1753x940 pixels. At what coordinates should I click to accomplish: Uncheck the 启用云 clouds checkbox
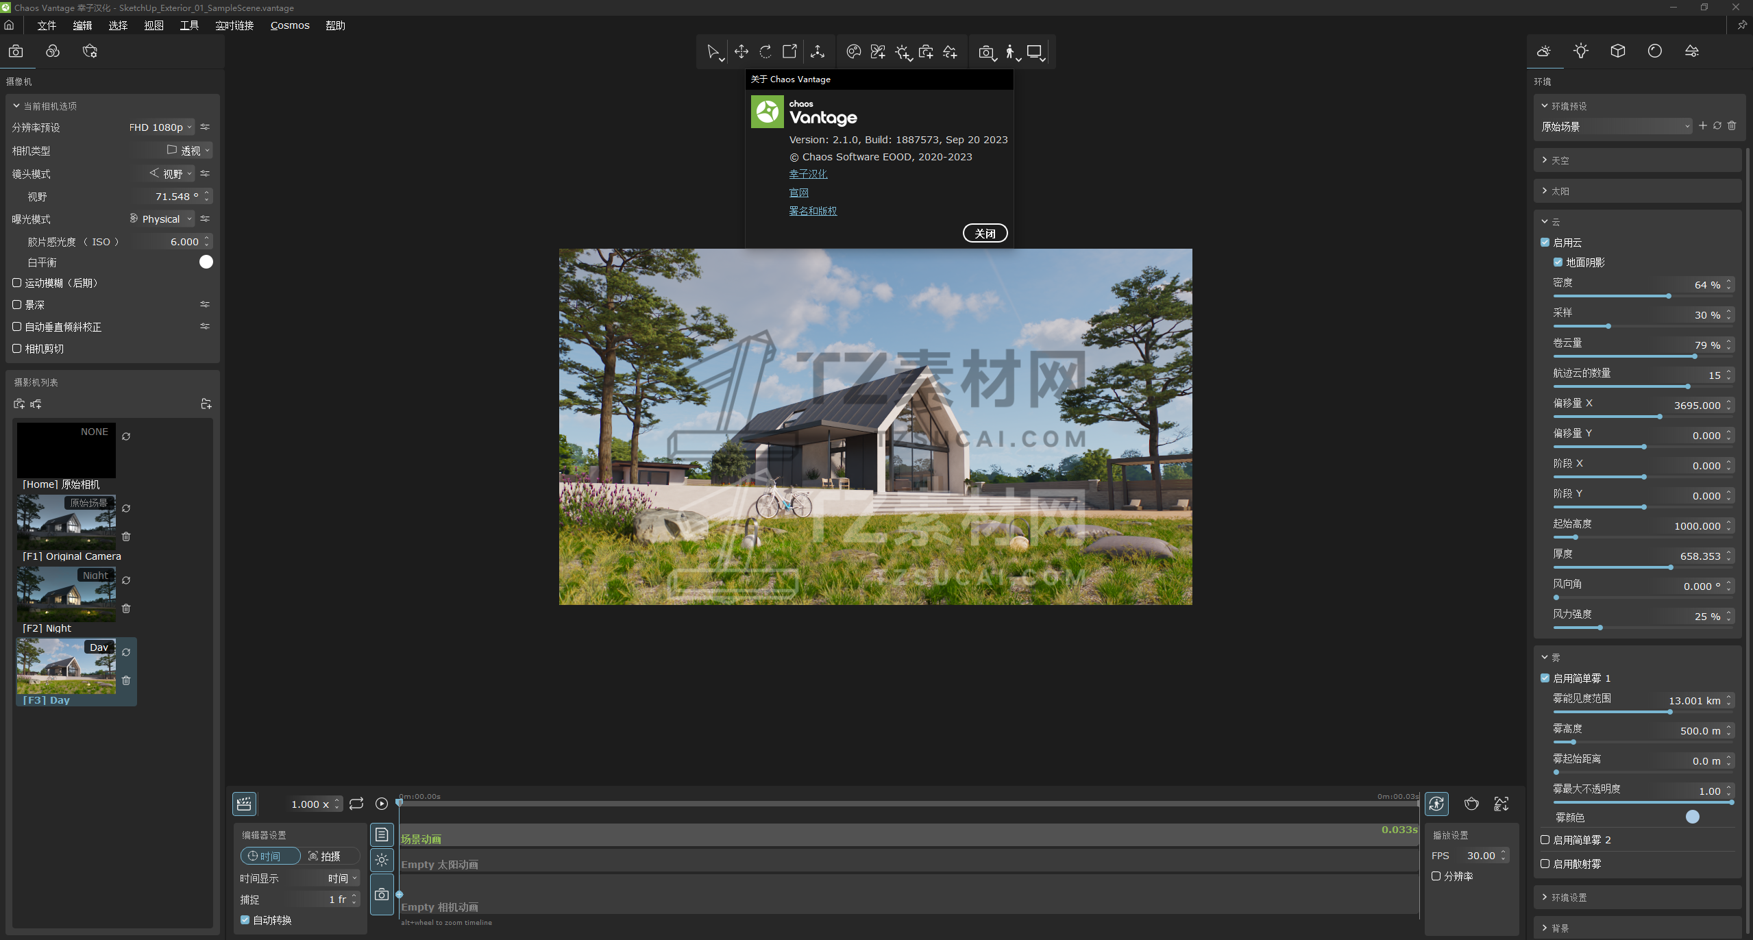click(1545, 243)
